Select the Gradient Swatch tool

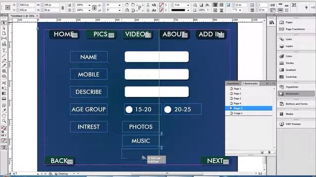click(4, 93)
